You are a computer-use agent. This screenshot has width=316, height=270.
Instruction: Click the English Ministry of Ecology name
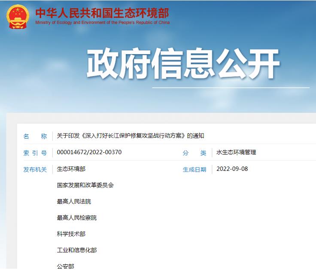102,23
